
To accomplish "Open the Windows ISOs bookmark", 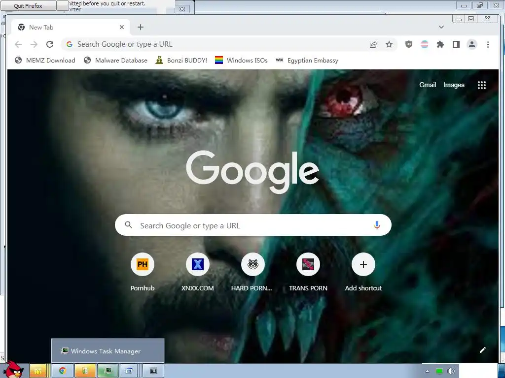I will (241, 61).
